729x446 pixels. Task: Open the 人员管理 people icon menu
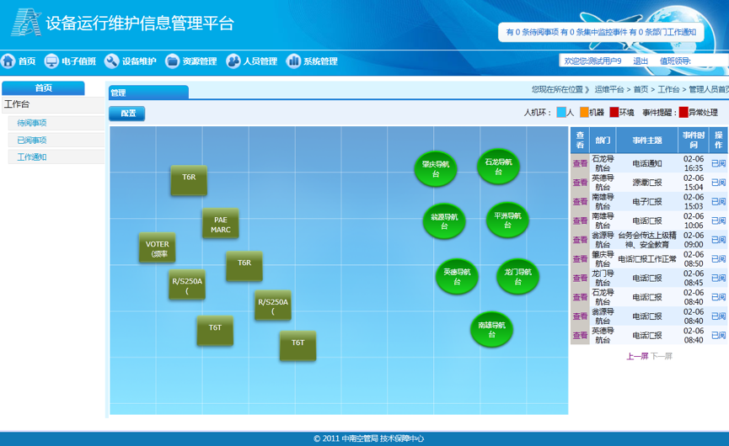pyautogui.click(x=233, y=61)
